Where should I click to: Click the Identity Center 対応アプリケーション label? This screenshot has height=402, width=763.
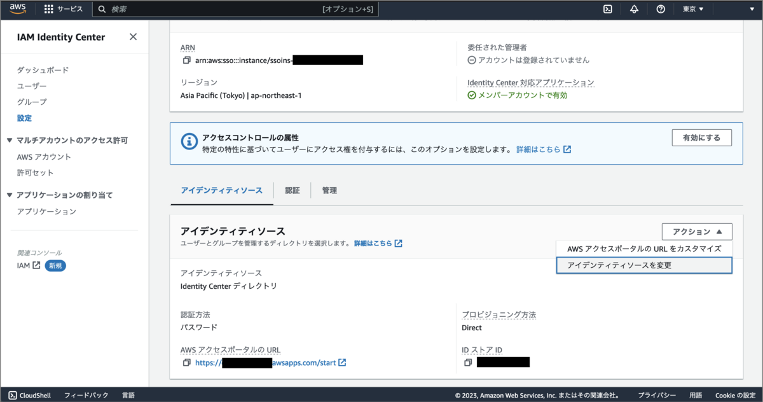[x=530, y=83]
